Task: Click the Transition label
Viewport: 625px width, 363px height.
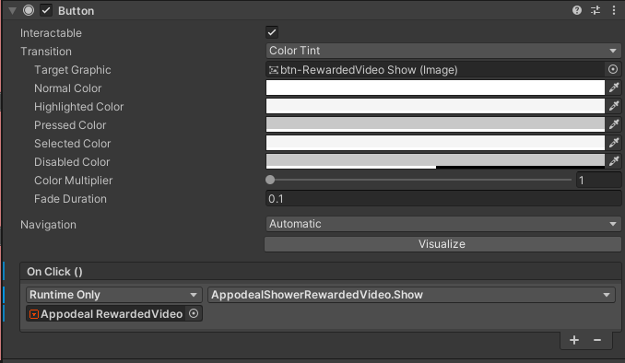Action: pyautogui.click(x=46, y=52)
